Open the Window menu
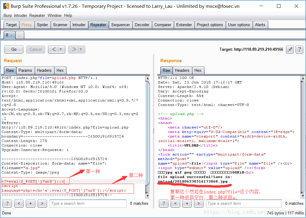Screen dimensions: 306x218 pyautogui.click(x=55, y=15)
